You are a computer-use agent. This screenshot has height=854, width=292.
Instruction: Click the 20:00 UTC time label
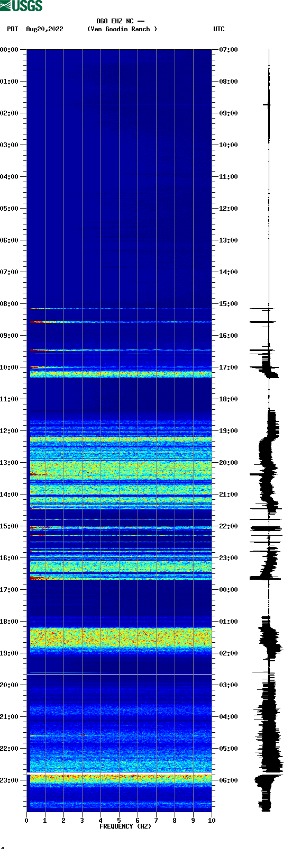point(229,463)
